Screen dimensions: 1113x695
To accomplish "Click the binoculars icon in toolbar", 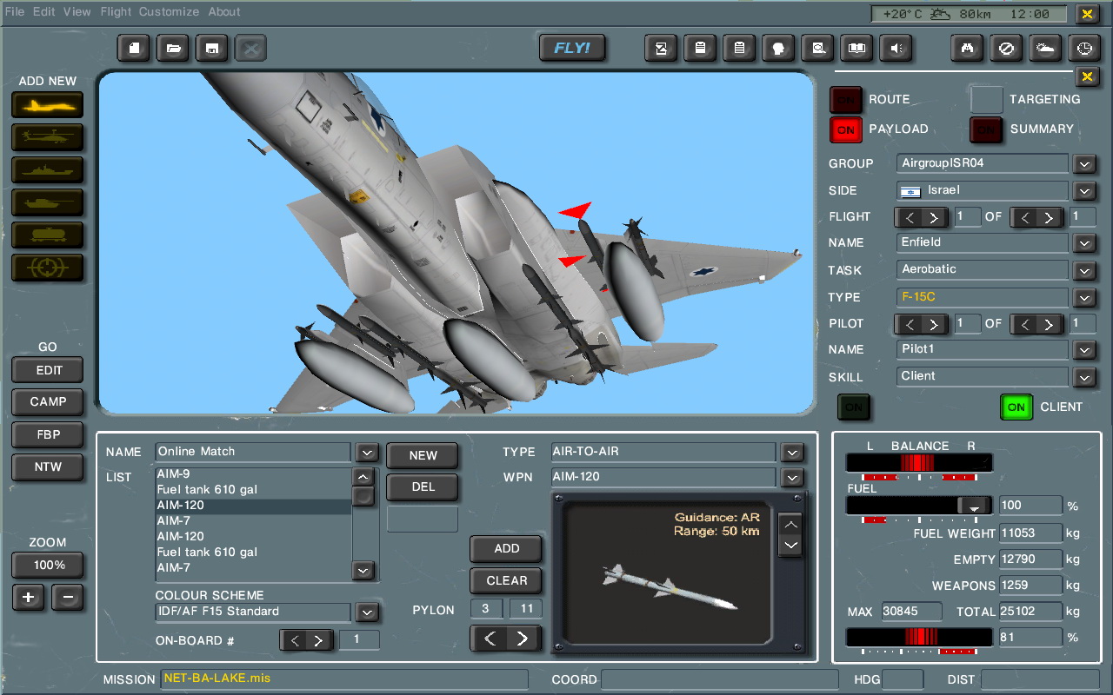I will pyautogui.click(x=966, y=49).
